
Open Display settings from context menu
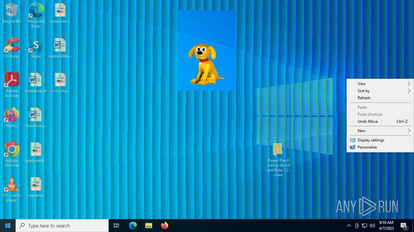coord(380,140)
